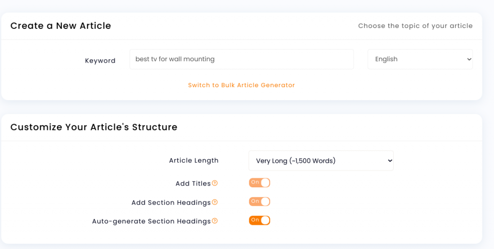494x249 pixels.
Task: Click the Add Section Headings label text
Action: click(171, 202)
